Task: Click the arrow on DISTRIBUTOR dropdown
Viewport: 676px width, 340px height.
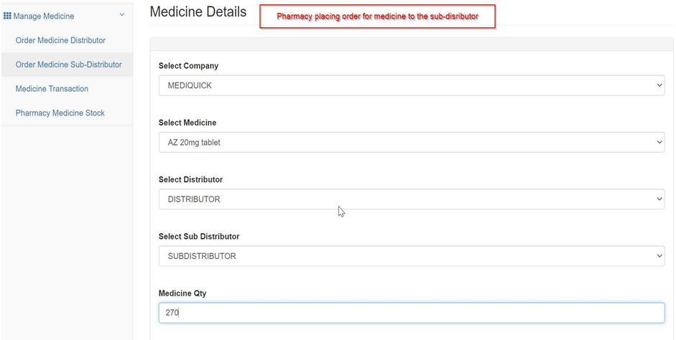Action: coord(659,199)
